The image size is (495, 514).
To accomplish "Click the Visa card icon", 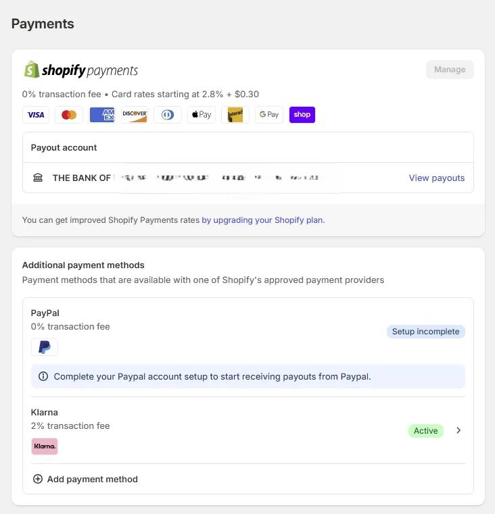I will point(36,115).
